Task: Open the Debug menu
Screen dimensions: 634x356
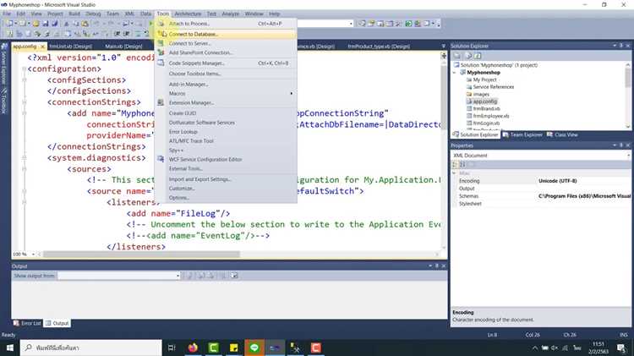Action: (93, 14)
